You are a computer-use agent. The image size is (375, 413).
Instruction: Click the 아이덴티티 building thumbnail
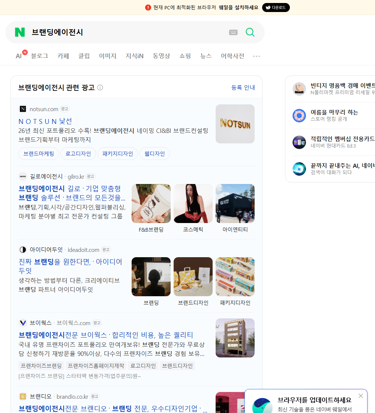[235, 203]
